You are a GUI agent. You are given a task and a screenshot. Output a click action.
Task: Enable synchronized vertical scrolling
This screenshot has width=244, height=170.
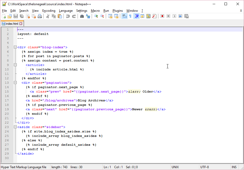[110, 16]
